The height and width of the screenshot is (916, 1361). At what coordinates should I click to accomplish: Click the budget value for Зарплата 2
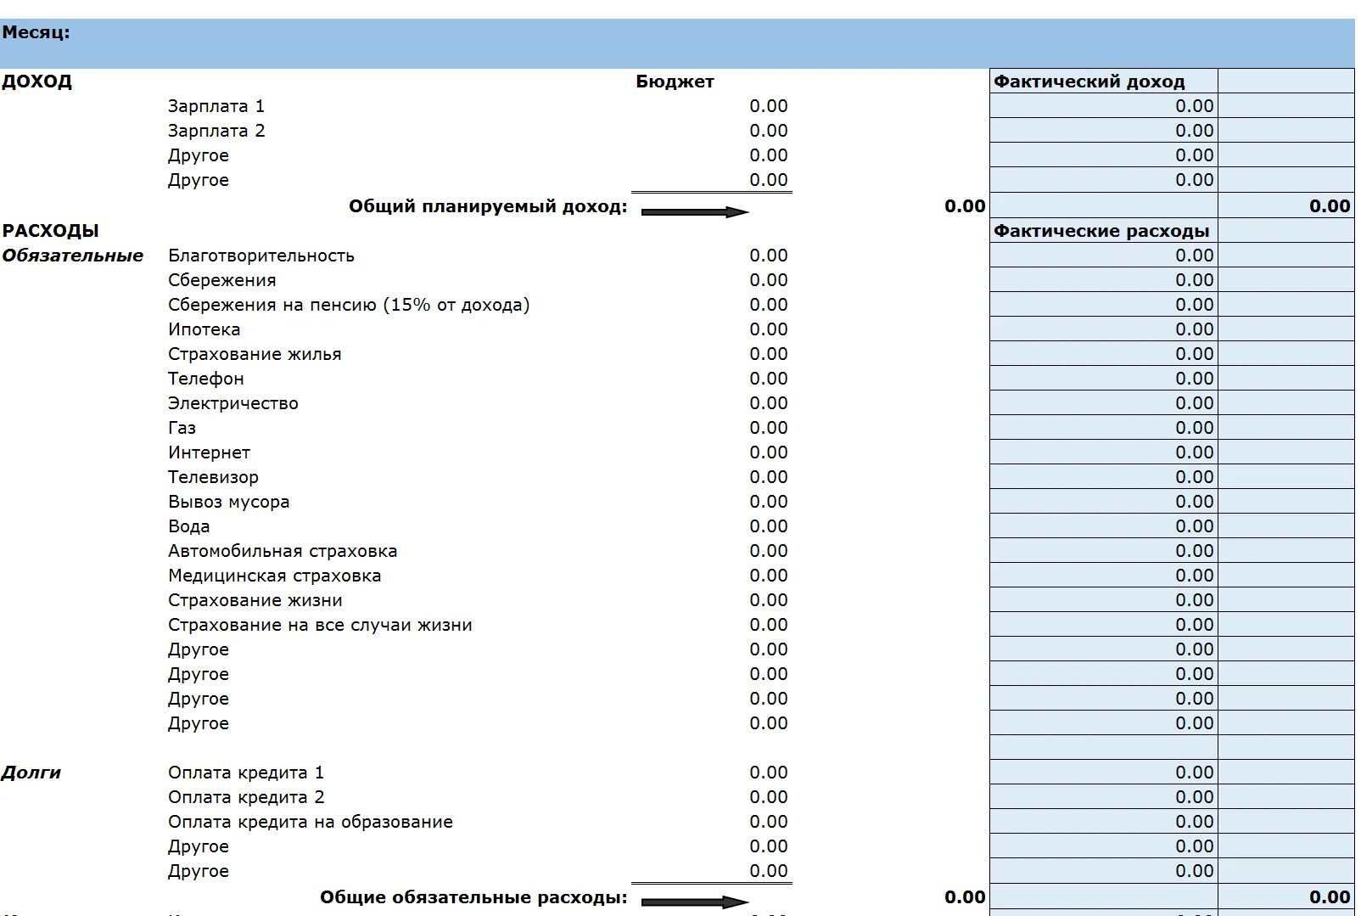(769, 131)
